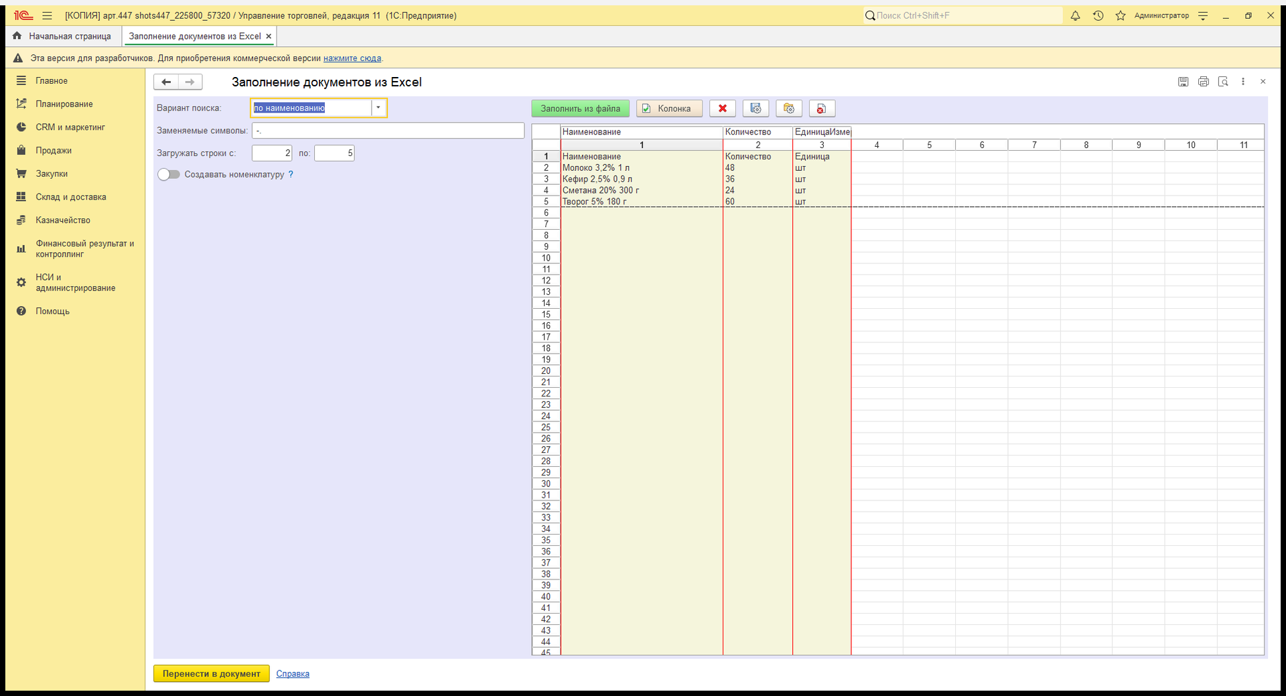
Task: Click the по end row field
Action: click(334, 153)
